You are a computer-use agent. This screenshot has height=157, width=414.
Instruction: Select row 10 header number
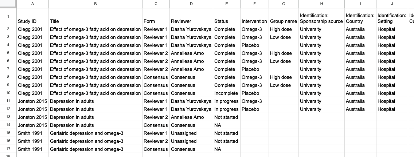[x=8, y=93]
